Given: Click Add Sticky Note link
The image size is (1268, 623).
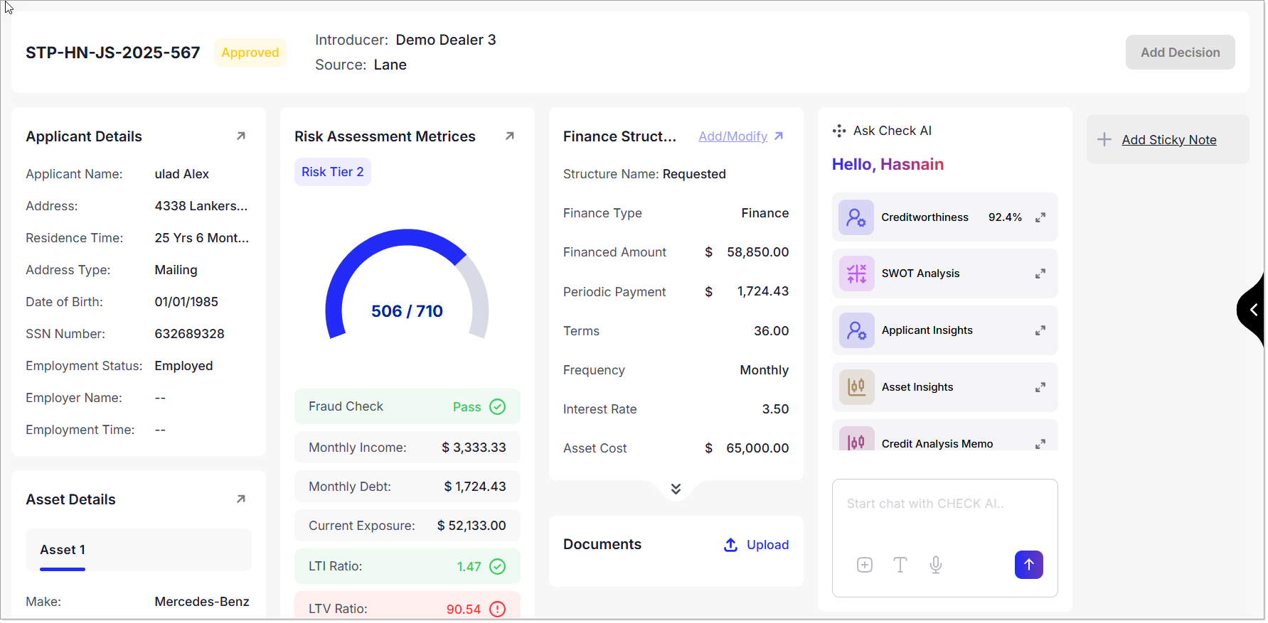Looking at the screenshot, I should pos(1168,140).
